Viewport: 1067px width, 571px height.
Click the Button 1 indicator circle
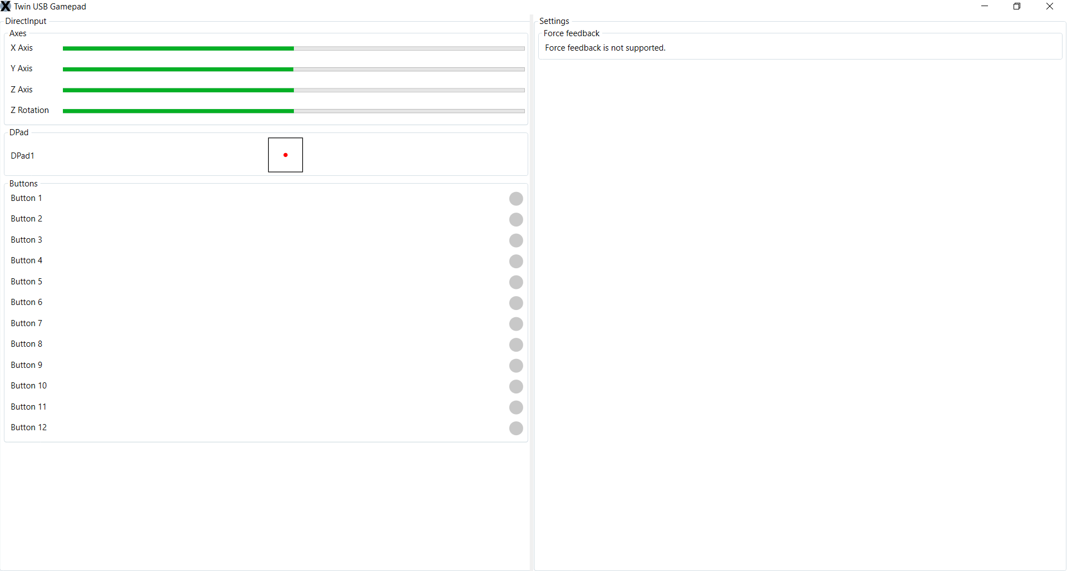point(516,199)
